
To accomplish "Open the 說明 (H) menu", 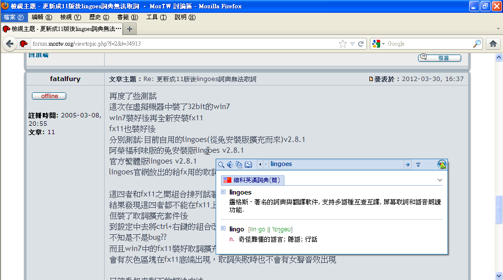I will pos(185,17).
